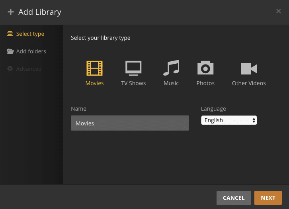Image resolution: width=289 pixels, height=209 pixels.
Task: Click the TV Shows text label
Action: click(133, 83)
